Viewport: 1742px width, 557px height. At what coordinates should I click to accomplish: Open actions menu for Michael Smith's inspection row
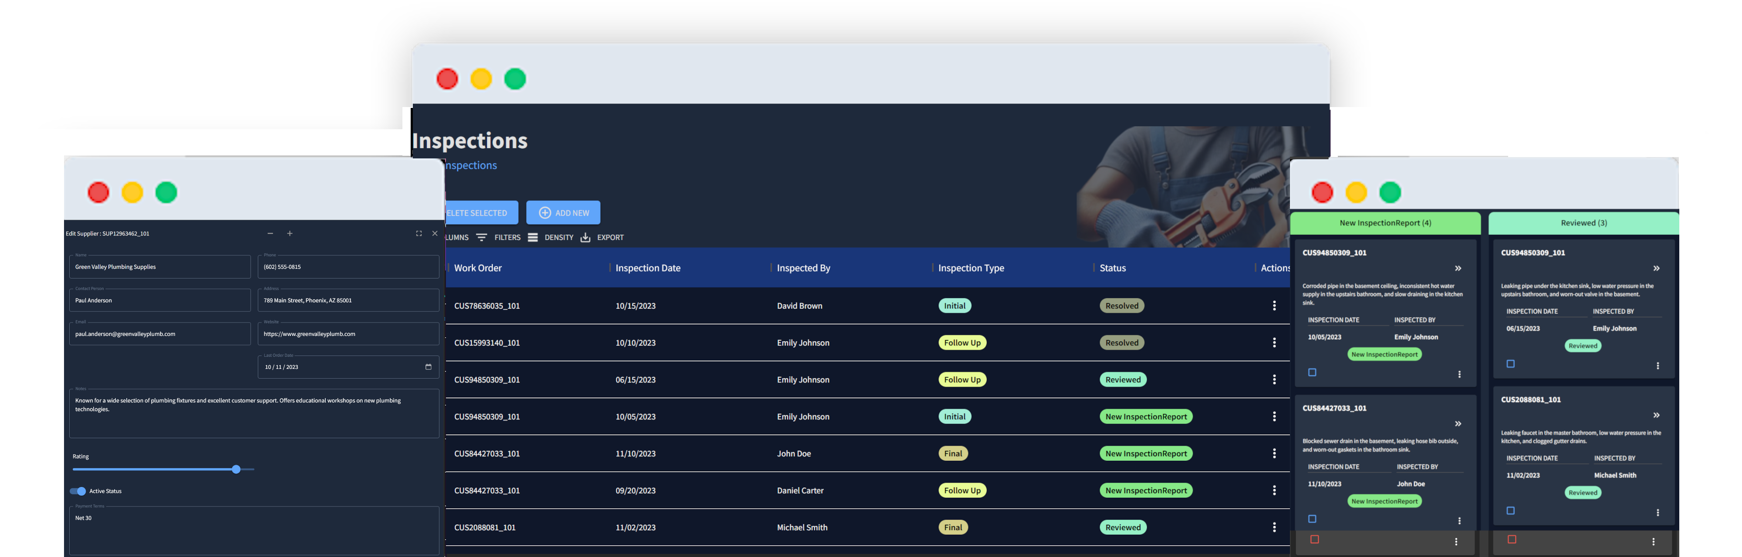(1274, 527)
